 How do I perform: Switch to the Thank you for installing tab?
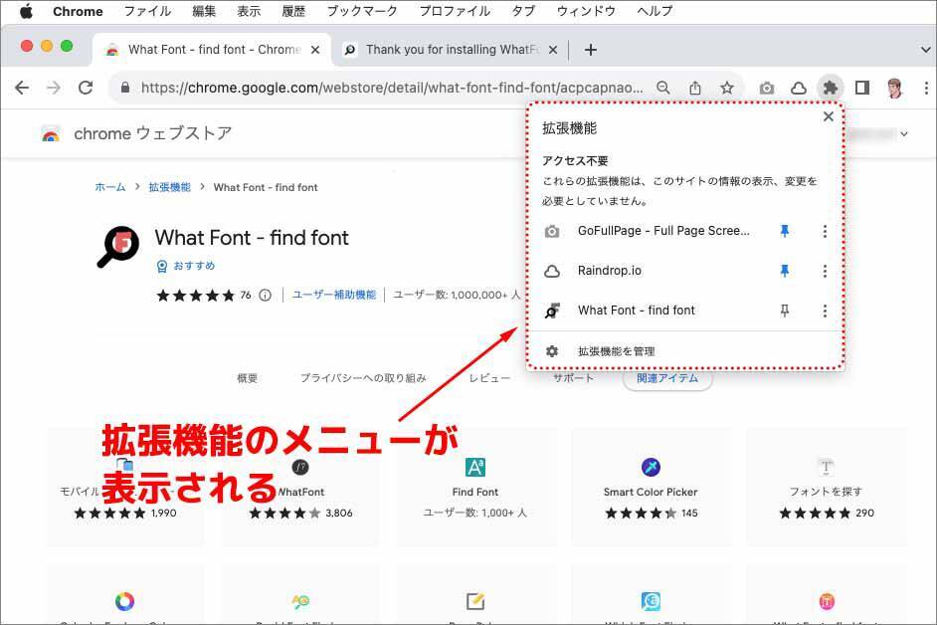[x=448, y=49]
